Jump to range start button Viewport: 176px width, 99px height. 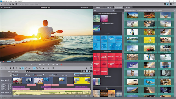[x=40, y=65]
